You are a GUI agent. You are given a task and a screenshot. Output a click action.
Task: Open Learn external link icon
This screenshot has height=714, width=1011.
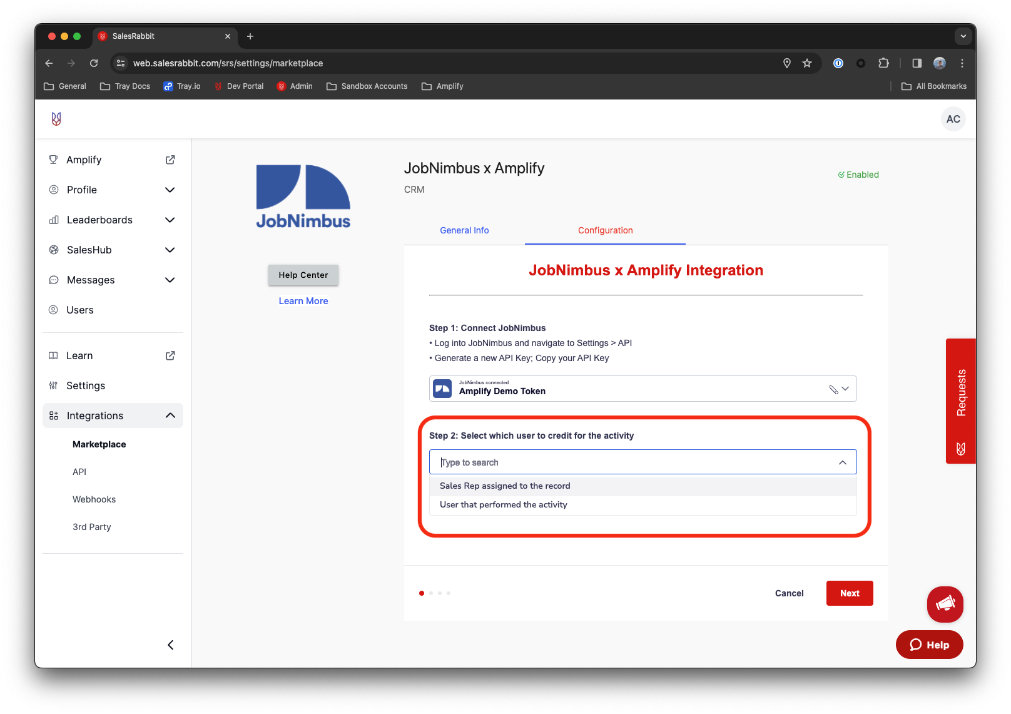[170, 355]
